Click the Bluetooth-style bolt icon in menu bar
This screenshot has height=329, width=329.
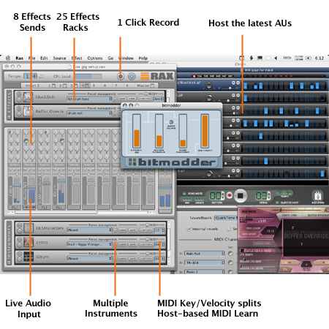(252, 58)
